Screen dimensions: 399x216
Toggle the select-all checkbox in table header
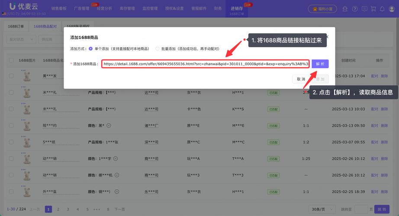[x=11, y=60]
